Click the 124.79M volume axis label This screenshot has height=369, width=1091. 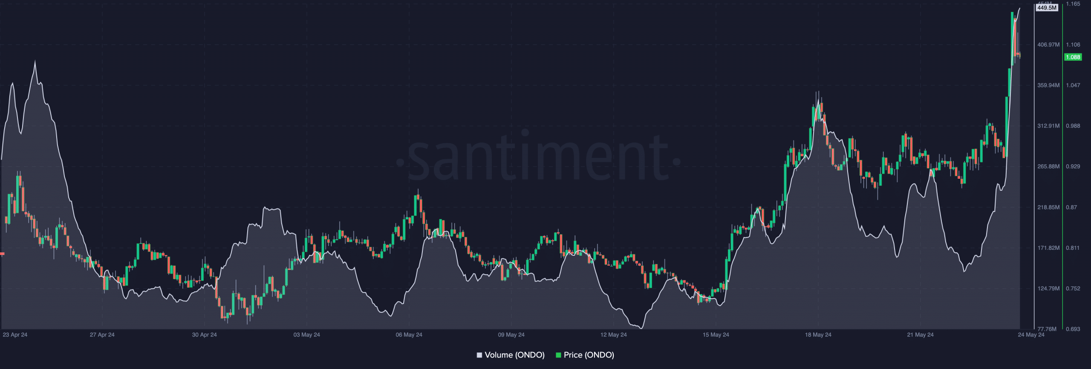1048,289
